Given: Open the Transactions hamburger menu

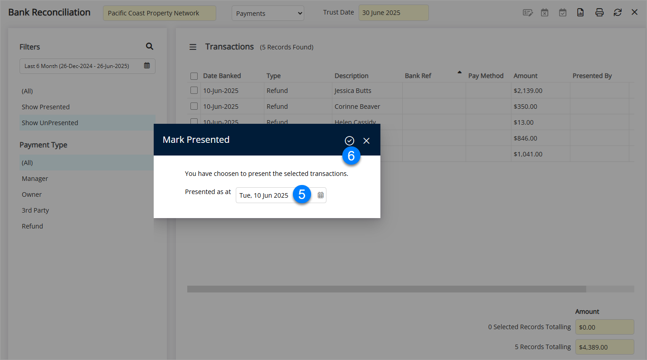Looking at the screenshot, I should tap(193, 47).
